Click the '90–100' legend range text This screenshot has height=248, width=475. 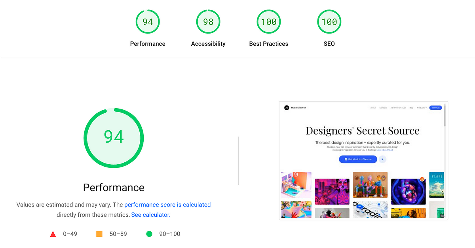point(170,234)
